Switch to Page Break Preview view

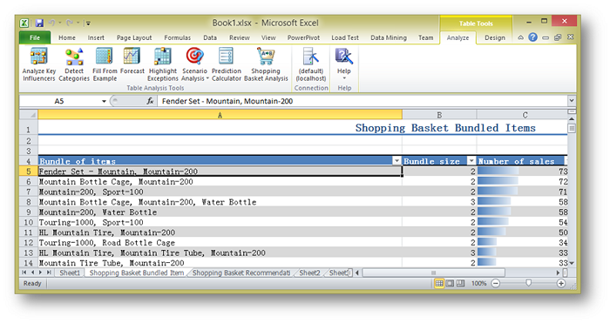coord(460,283)
